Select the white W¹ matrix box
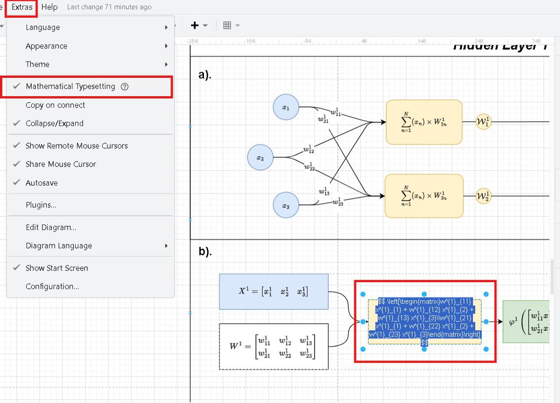Viewport: 560px width, 403px height. [x=274, y=347]
